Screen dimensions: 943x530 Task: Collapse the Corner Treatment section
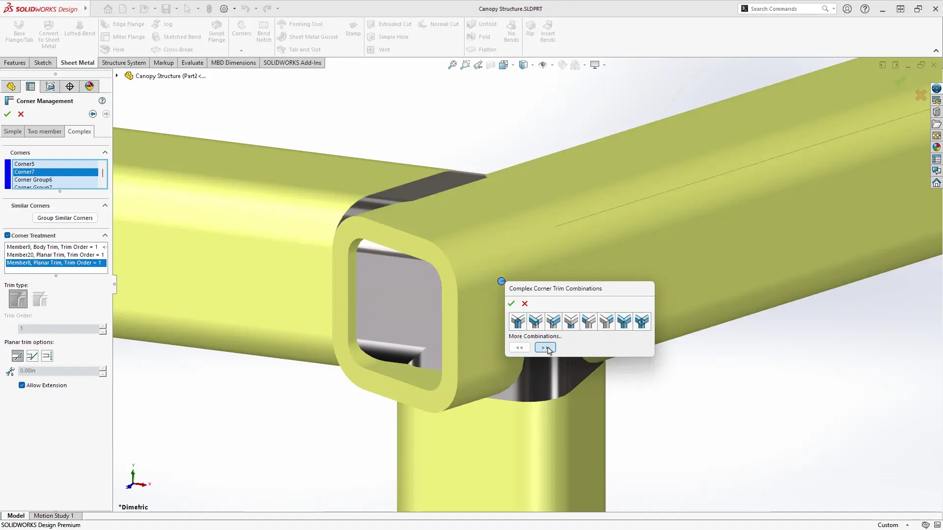click(x=105, y=235)
